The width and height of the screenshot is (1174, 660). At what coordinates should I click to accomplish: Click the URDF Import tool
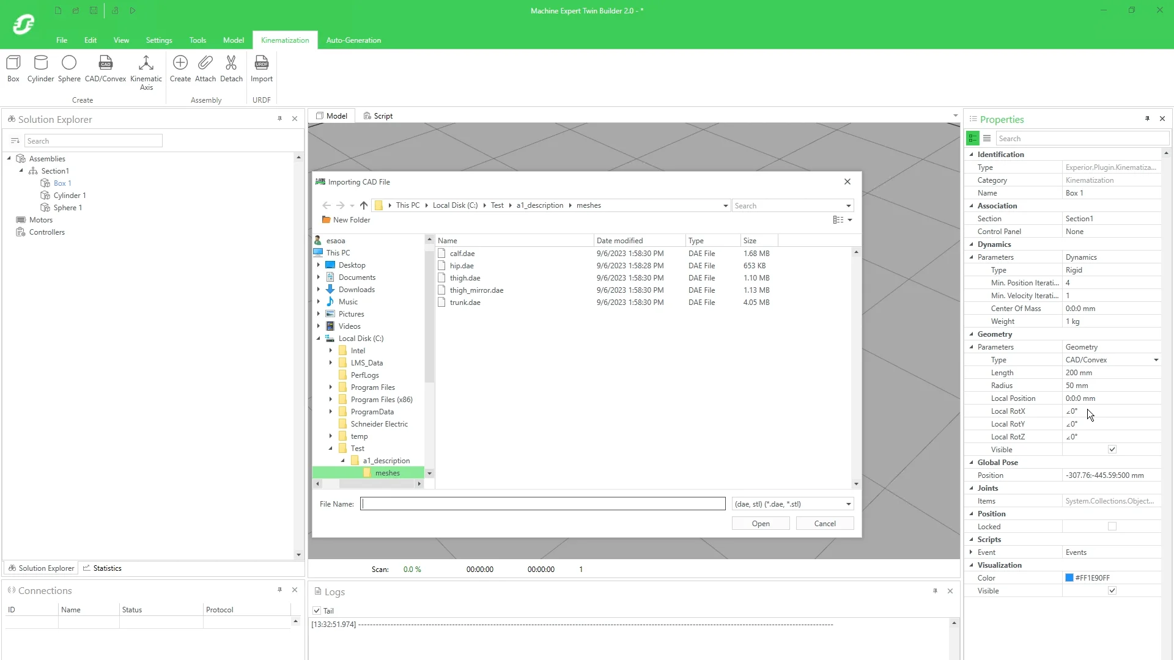tap(262, 68)
